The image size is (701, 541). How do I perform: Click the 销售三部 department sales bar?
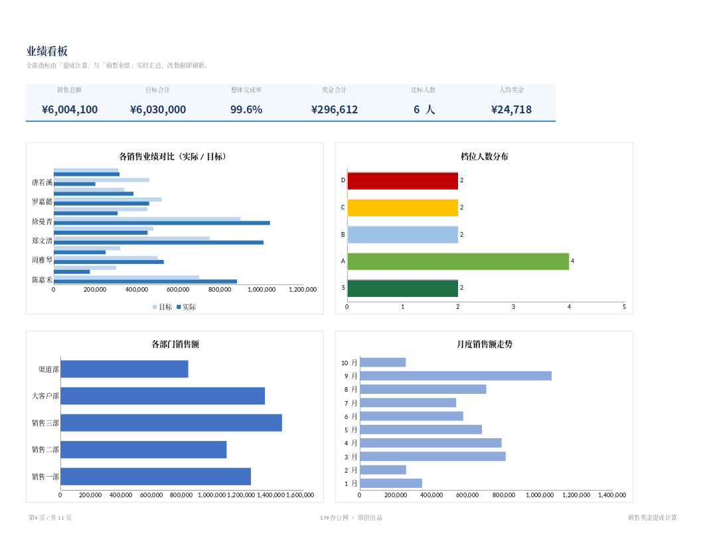click(x=171, y=423)
